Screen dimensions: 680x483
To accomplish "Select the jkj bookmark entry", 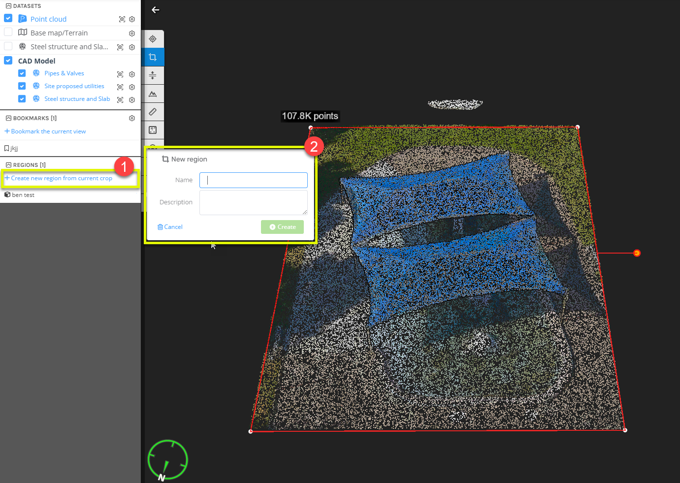I will pyautogui.click(x=15, y=148).
